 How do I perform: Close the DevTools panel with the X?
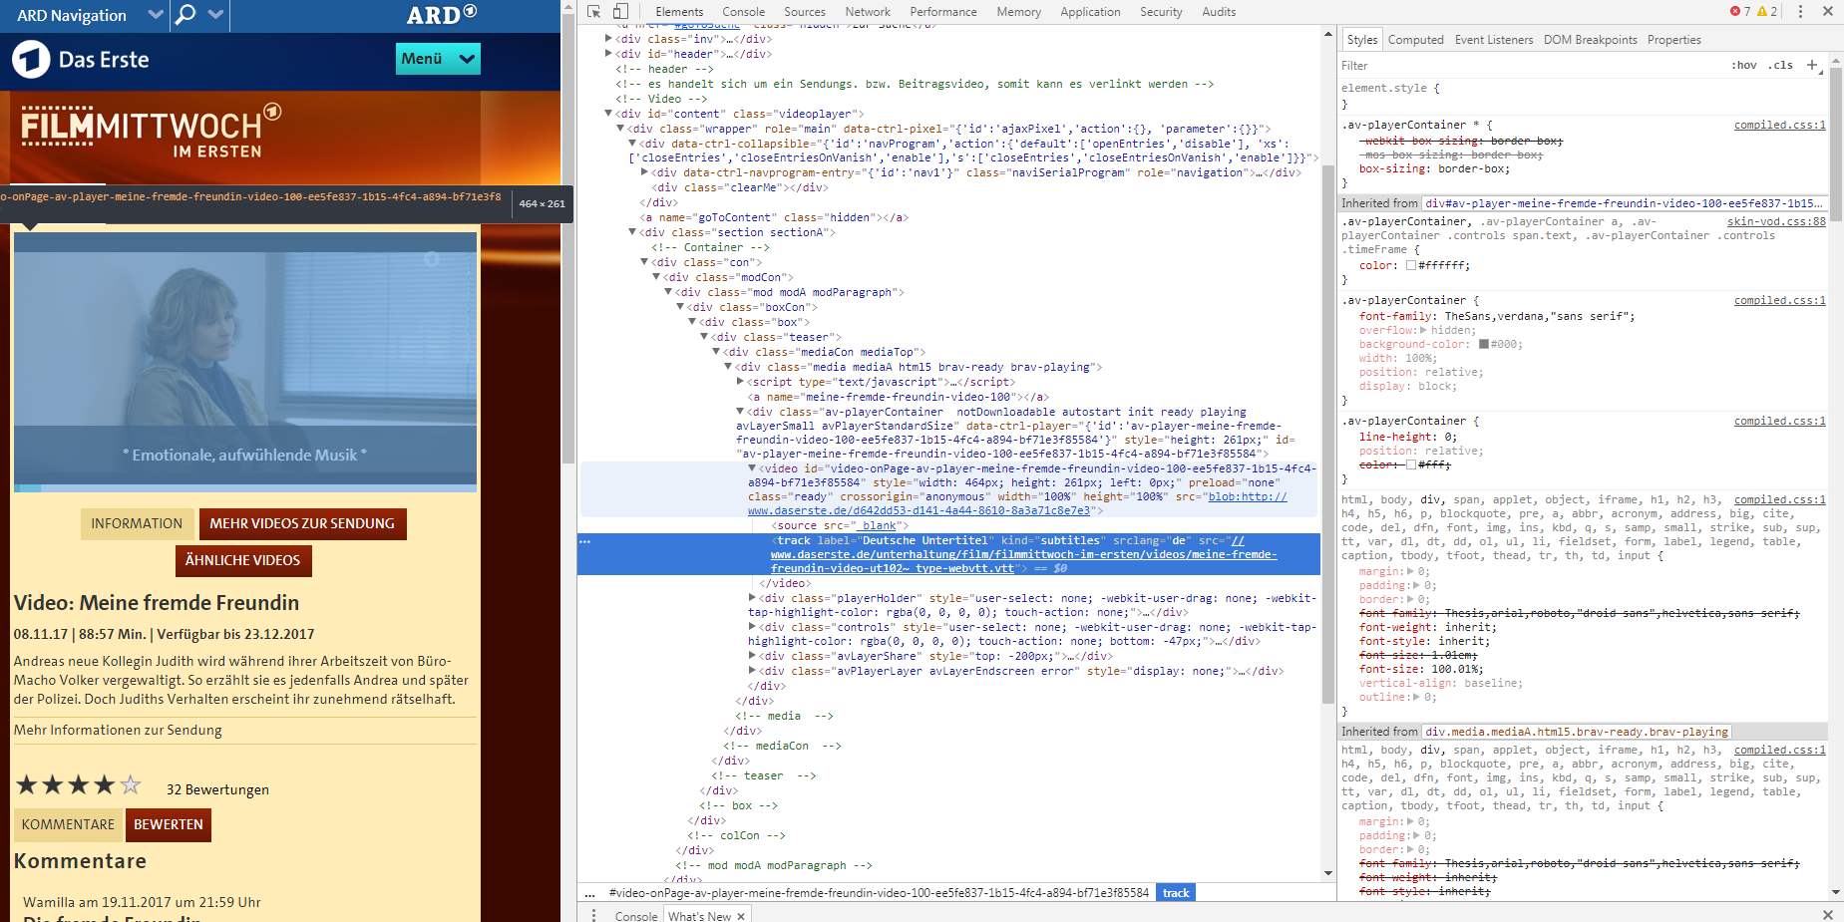pos(1828,12)
